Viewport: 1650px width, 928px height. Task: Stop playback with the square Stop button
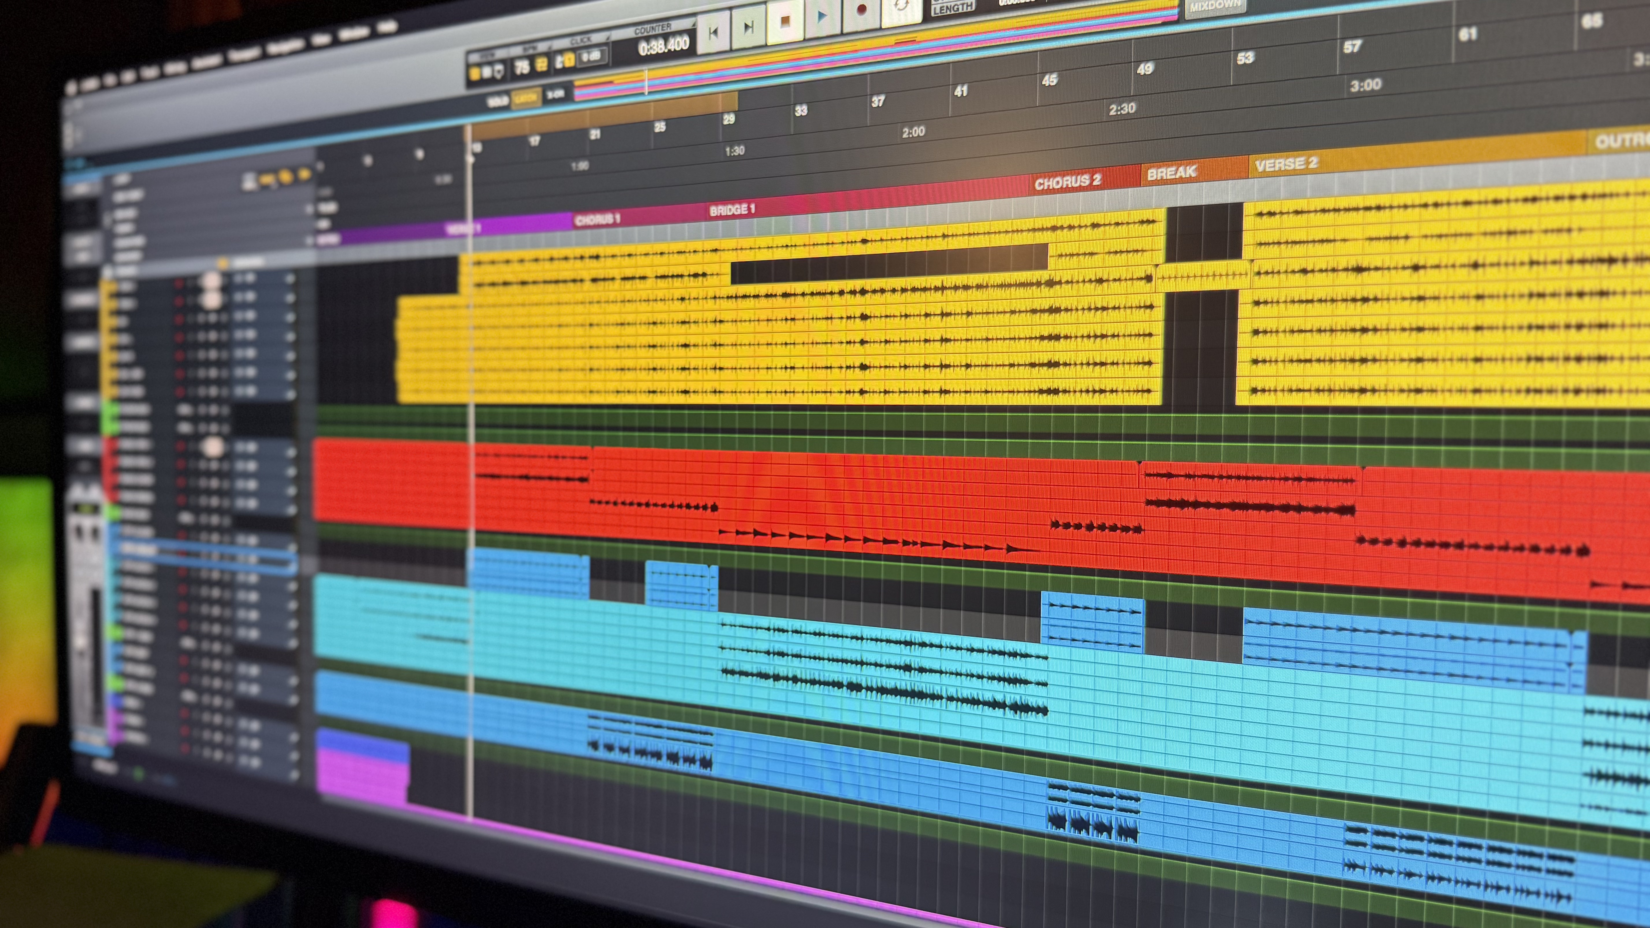coord(785,22)
